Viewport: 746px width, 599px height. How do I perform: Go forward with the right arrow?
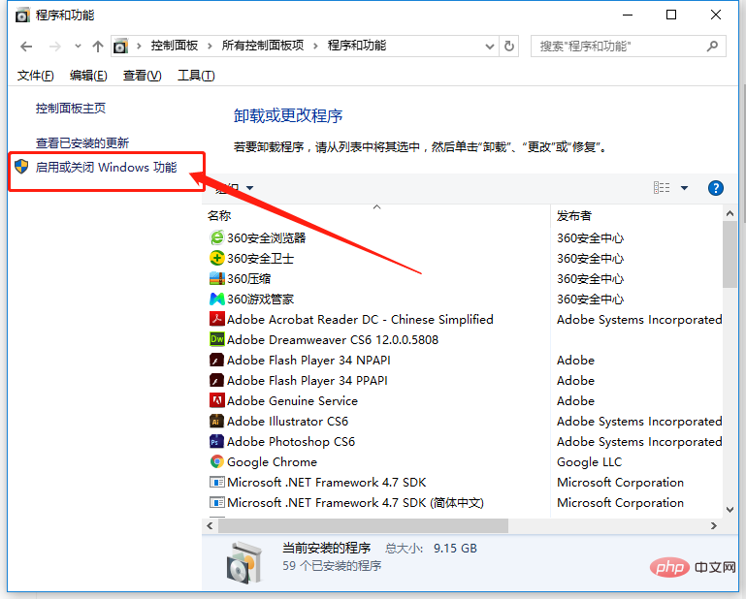pyautogui.click(x=55, y=47)
